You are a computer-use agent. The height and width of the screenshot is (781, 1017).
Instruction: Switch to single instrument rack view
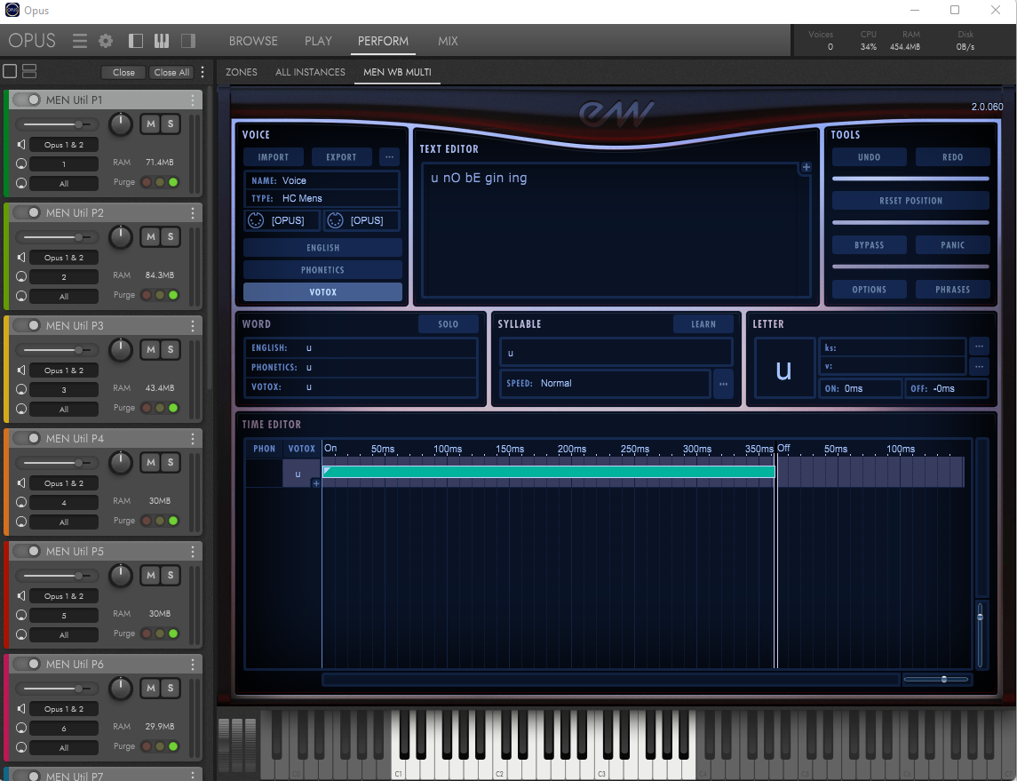(10, 71)
